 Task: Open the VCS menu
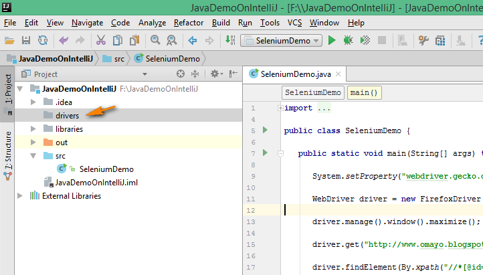point(294,23)
